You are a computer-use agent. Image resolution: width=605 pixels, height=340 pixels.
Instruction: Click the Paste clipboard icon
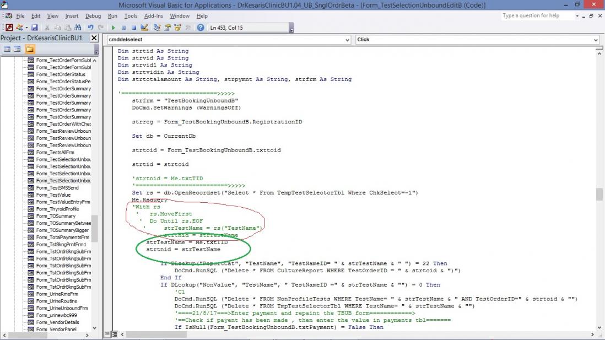(x=68, y=28)
